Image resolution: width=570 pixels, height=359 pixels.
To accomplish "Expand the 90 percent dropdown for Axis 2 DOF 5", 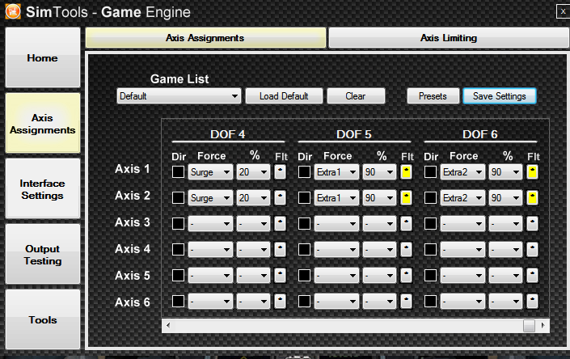I will click(x=379, y=197).
